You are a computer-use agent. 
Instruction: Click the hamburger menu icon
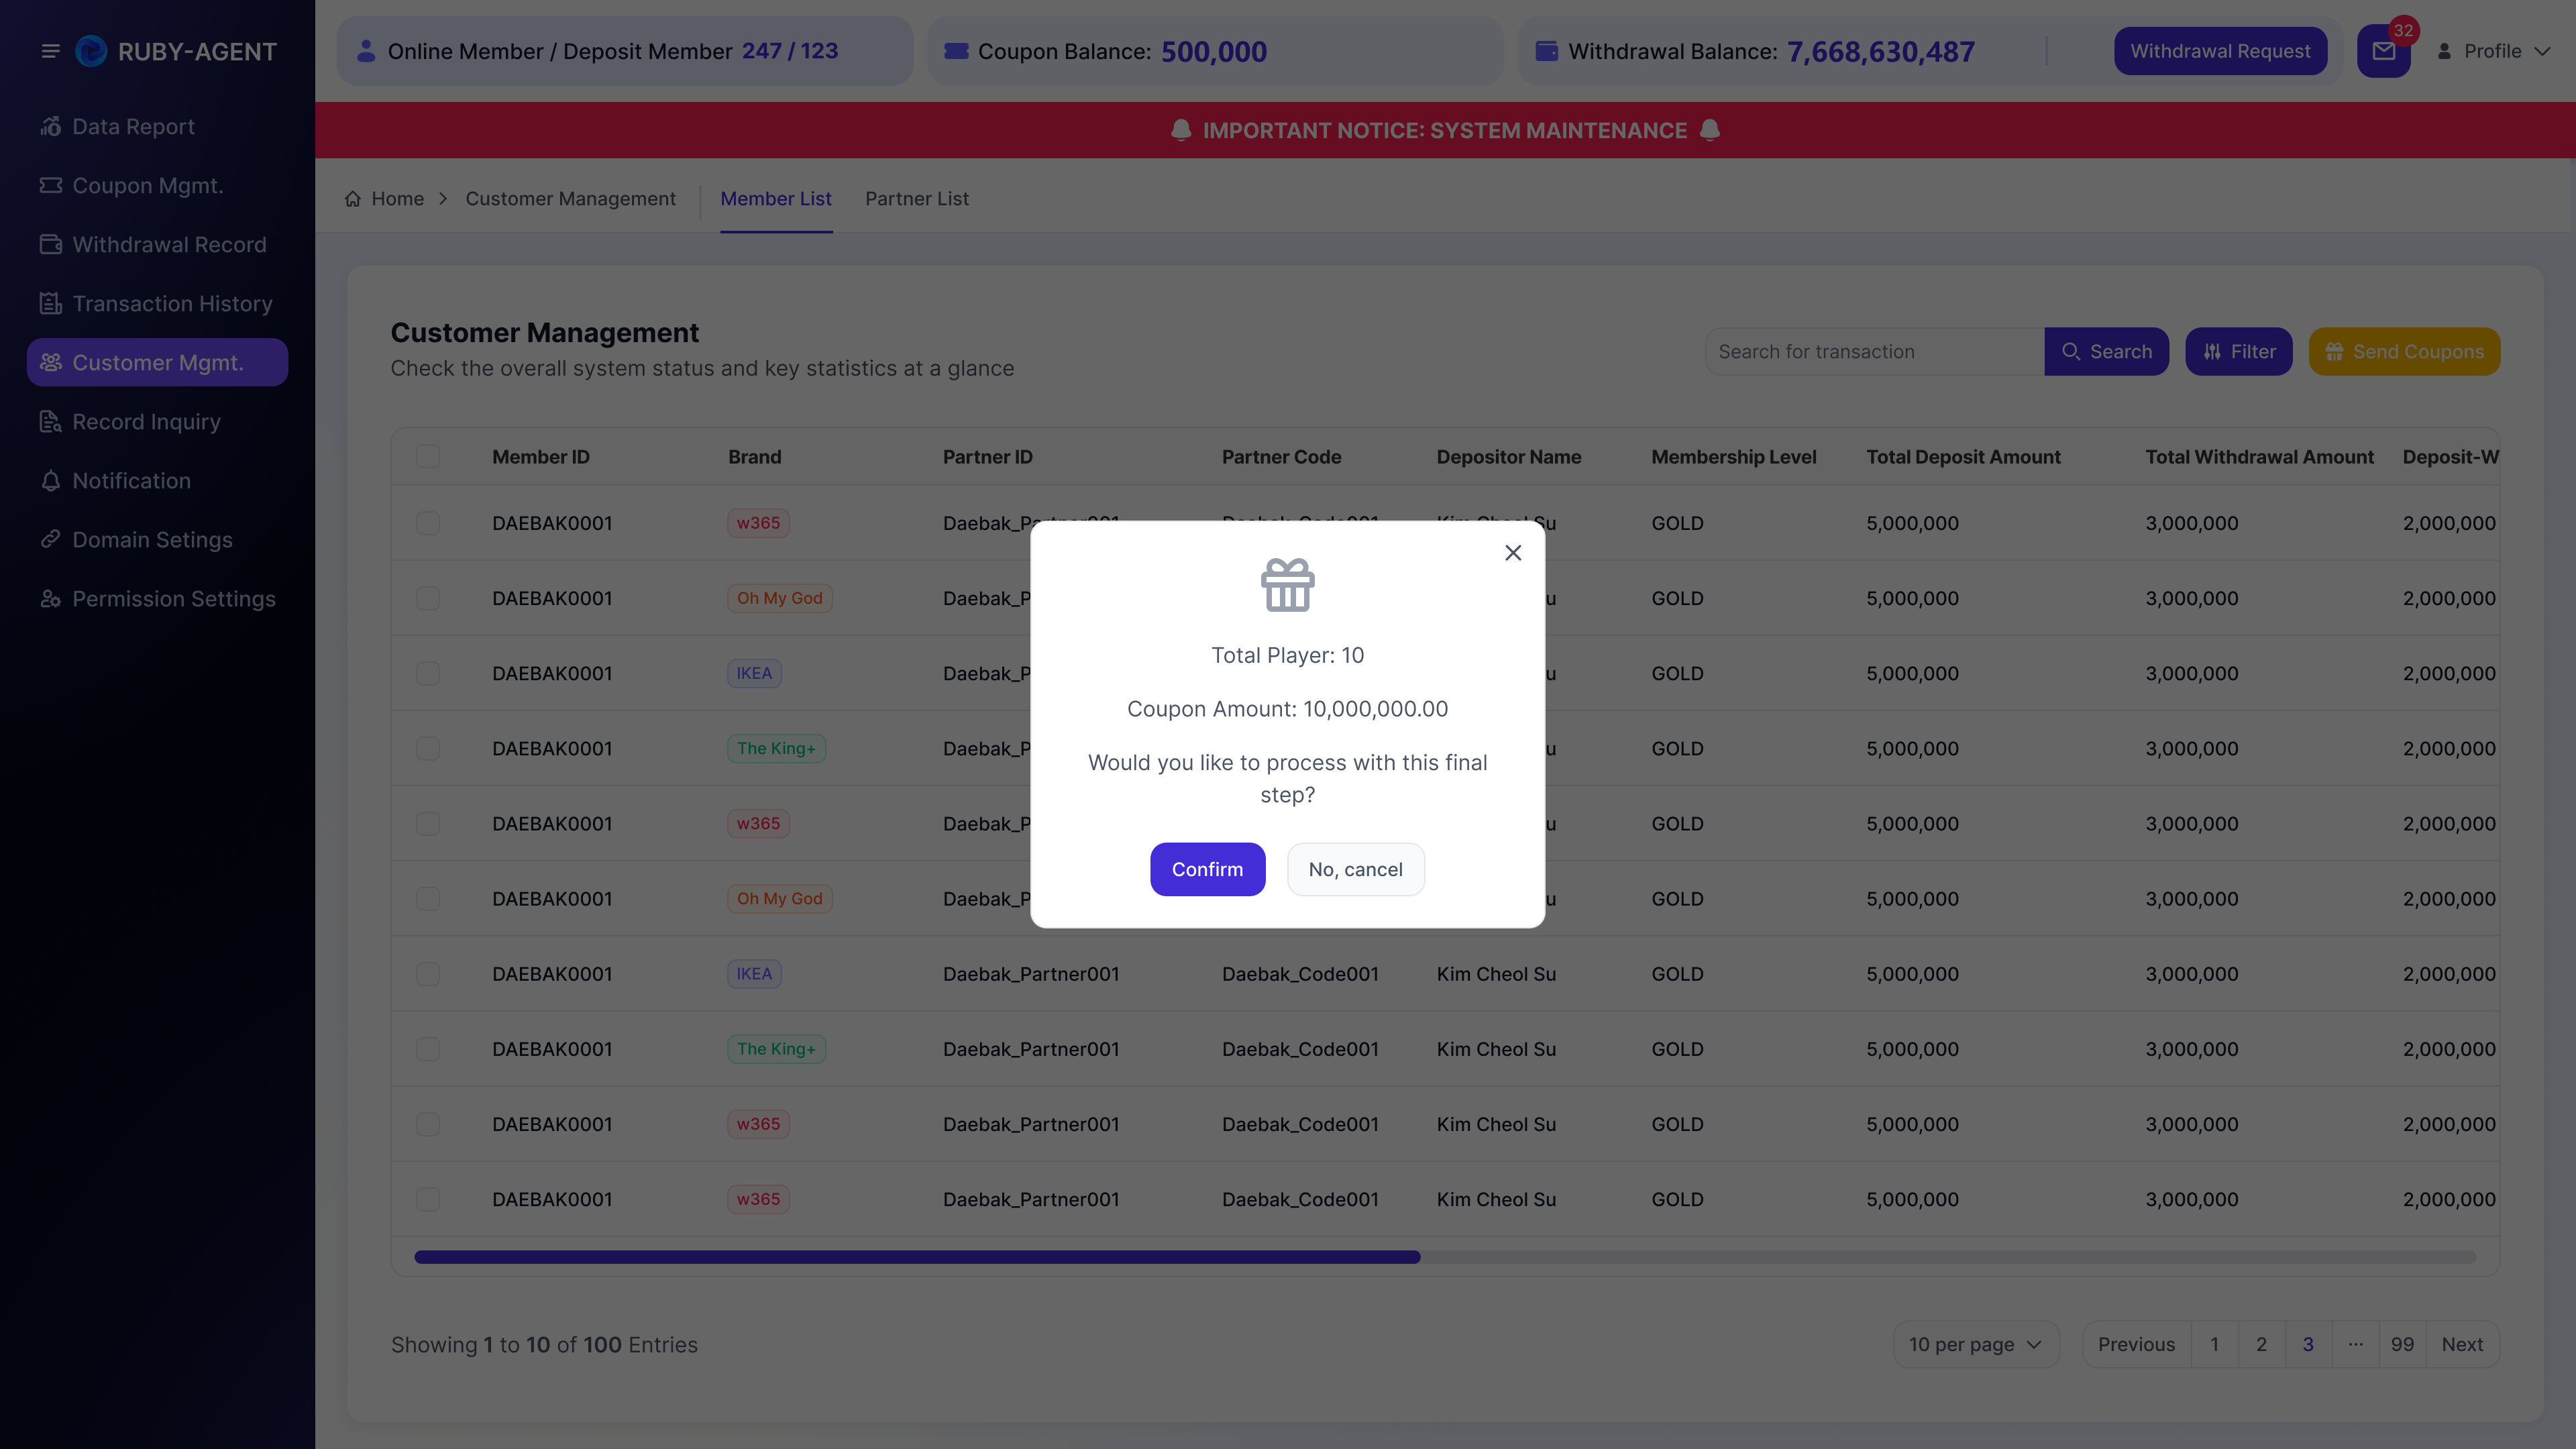(x=50, y=51)
